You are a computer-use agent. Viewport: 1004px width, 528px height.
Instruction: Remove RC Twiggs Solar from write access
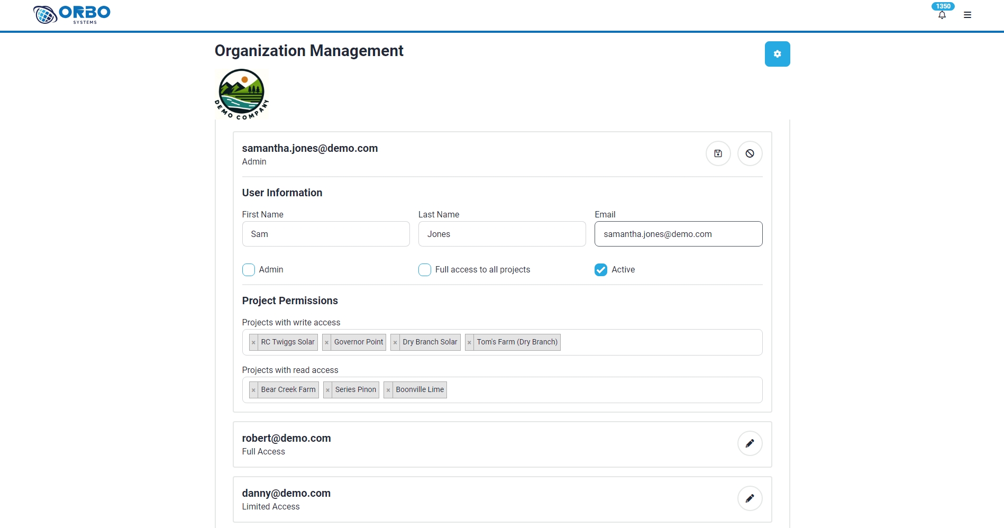coord(253,342)
